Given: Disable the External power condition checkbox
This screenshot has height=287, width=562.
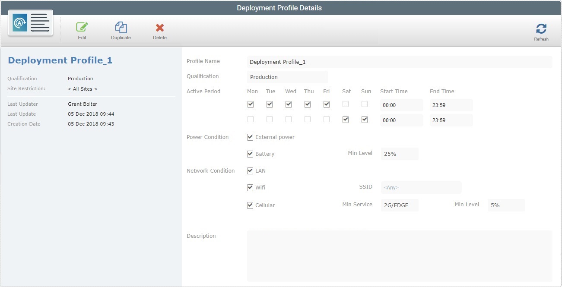Looking at the screenshot, I should 250,137.
